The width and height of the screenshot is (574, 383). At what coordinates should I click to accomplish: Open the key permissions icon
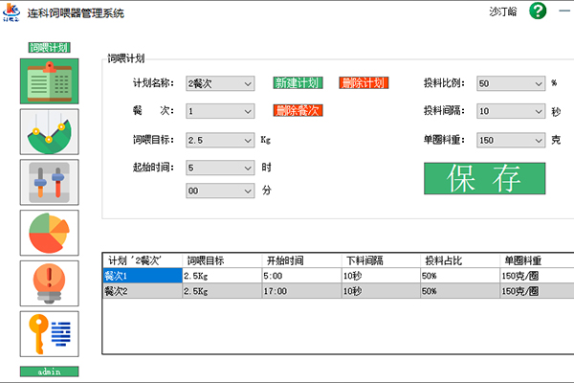tap(49, 334)
